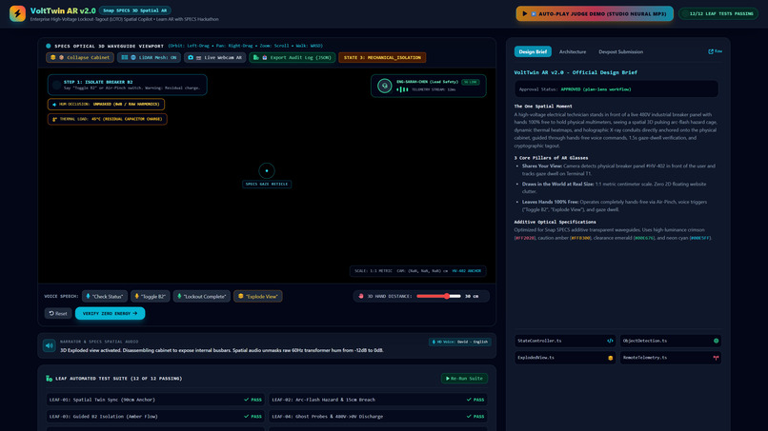Click the #00E5FF neon cyan color code
768x431 pixels.
tap(700, 238)
